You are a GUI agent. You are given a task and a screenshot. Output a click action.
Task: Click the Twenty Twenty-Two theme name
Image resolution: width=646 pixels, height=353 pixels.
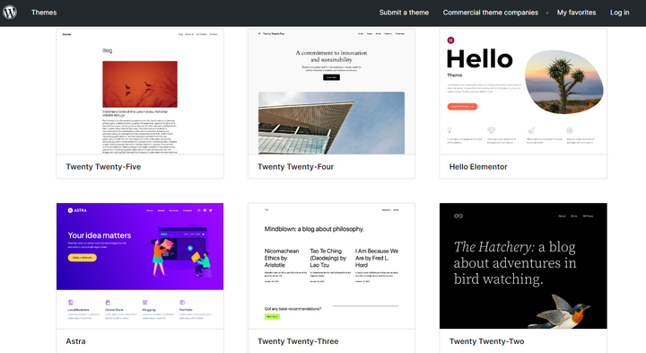click(486, 341)
